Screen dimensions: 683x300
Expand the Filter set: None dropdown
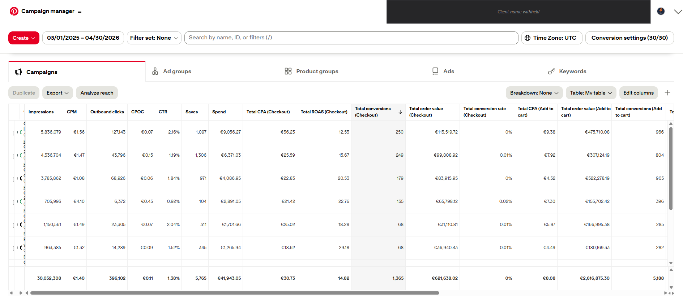[x=154, y=38]
